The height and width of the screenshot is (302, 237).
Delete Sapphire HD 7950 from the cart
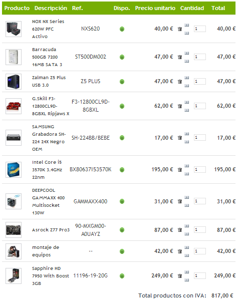180,276
